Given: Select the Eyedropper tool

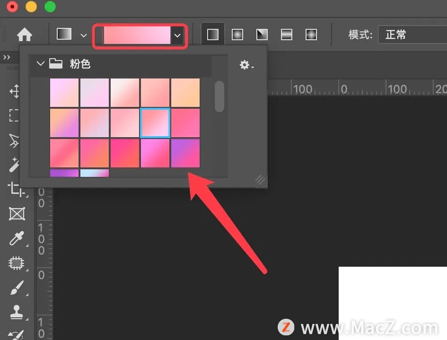Looking at the screenshot, I should point(17,238).
